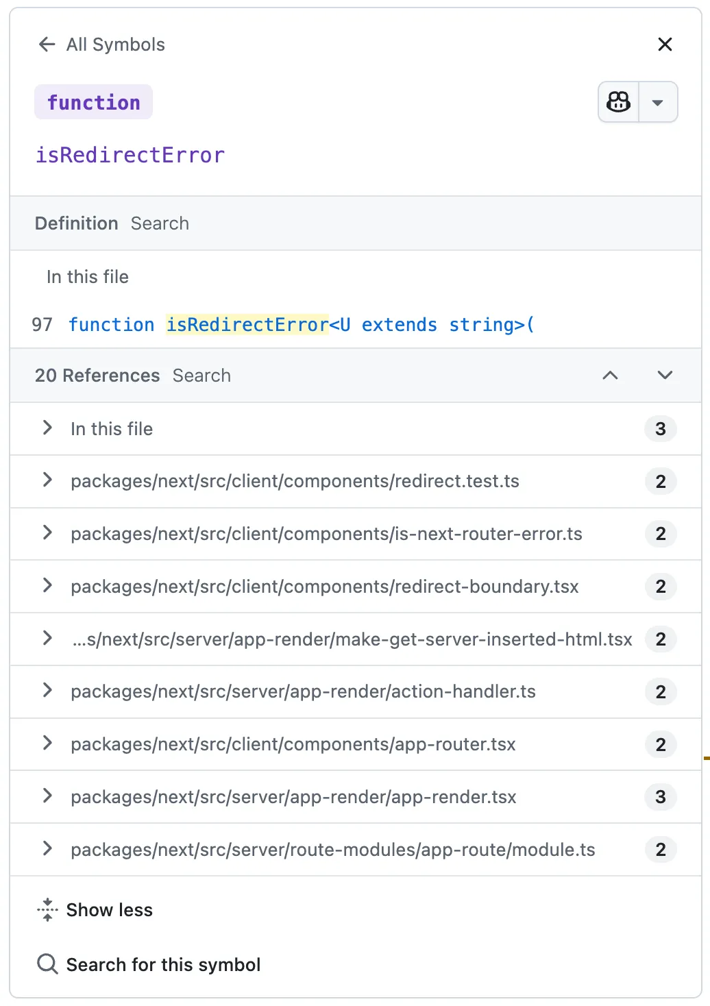Screen dimensions: 710x1006
Task: Click the Search link next to 20 References
Action: point(201,376)
